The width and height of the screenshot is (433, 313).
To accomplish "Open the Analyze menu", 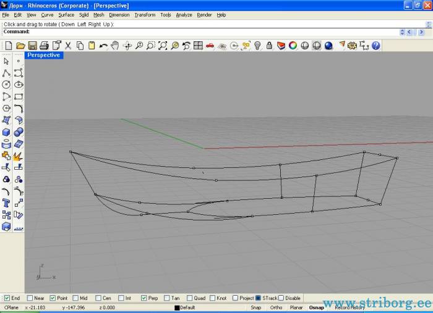I will coord(184,14).
